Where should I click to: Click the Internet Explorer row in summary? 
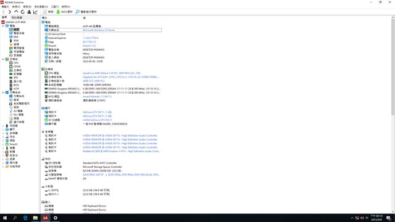[101, 38]
